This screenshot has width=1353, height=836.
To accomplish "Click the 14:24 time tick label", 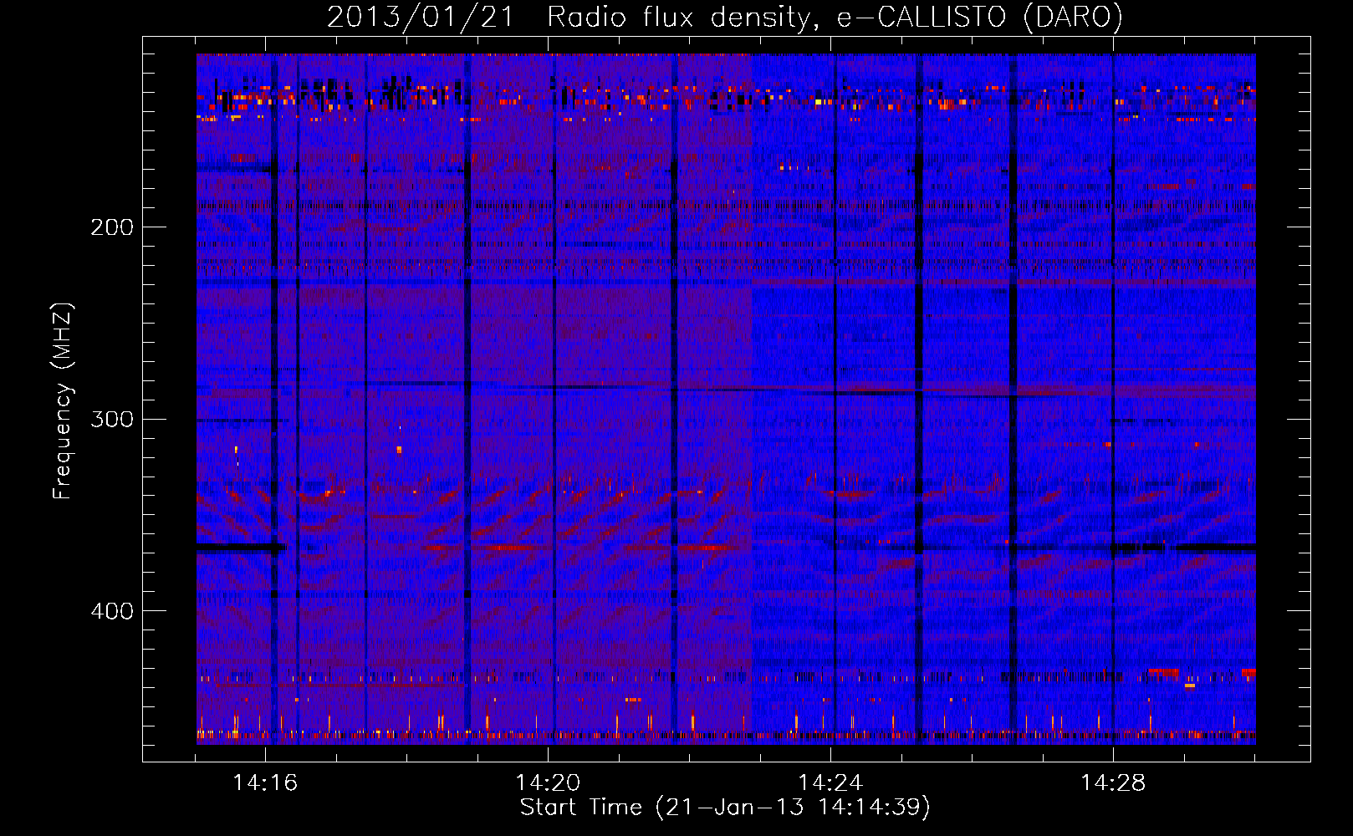I will (x=830, y=782).
